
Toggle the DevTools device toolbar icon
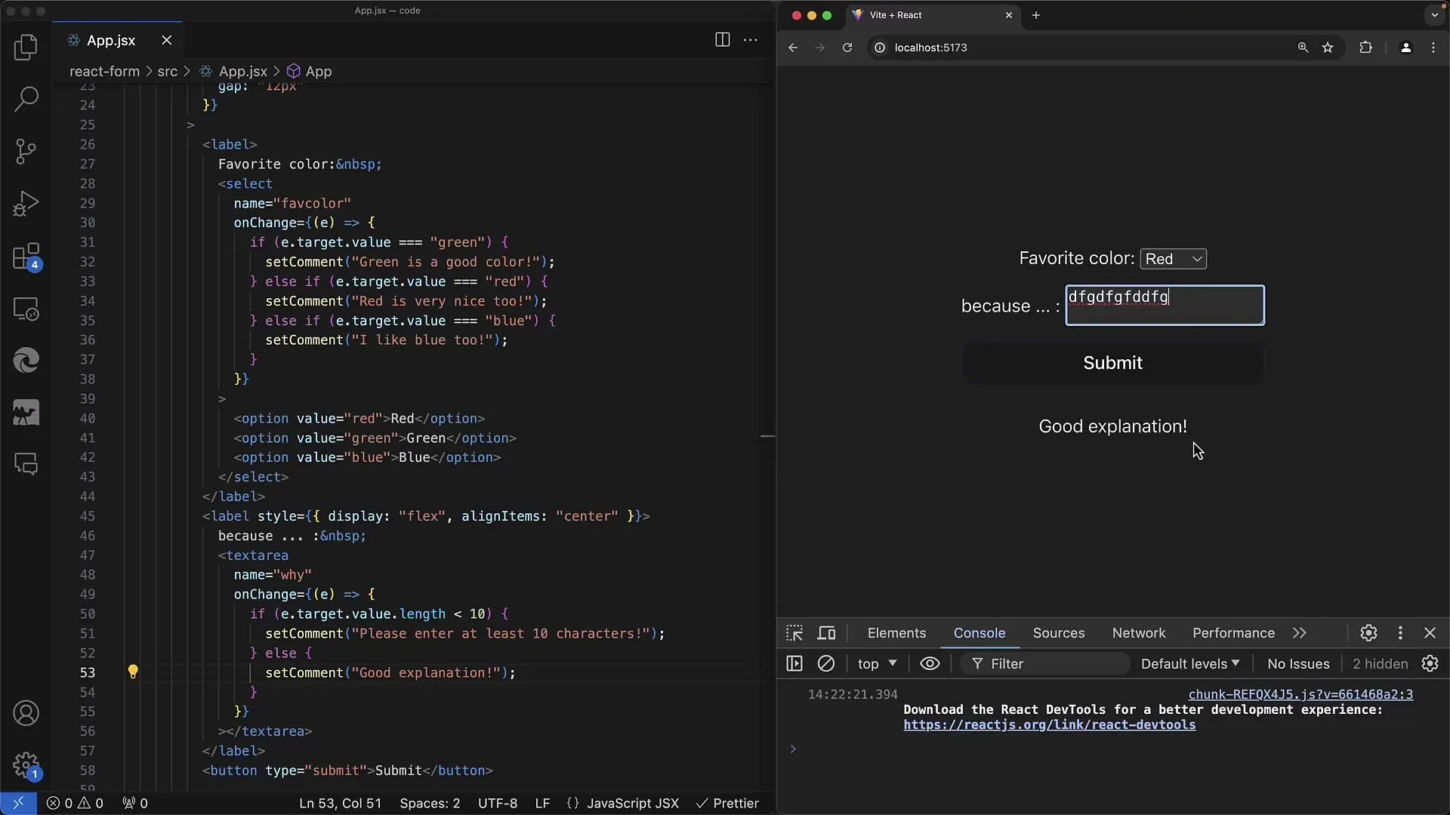tap(825, 632)
